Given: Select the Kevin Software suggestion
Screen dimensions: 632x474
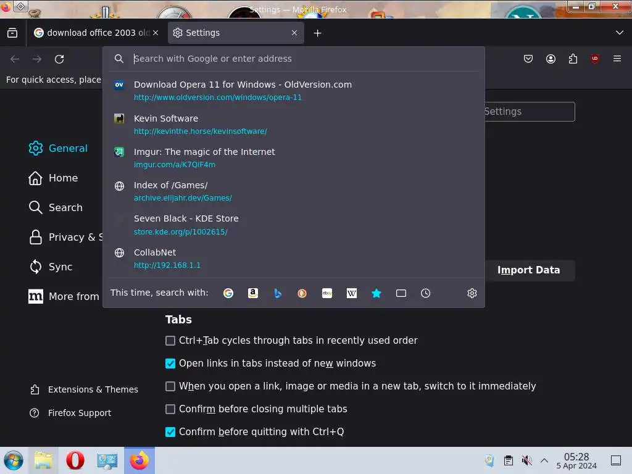Looking at the screenshot, I should (x=293, y=125).
